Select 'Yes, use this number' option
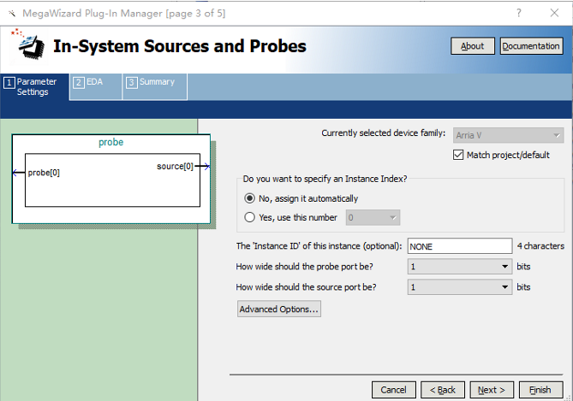 point(249,217)
